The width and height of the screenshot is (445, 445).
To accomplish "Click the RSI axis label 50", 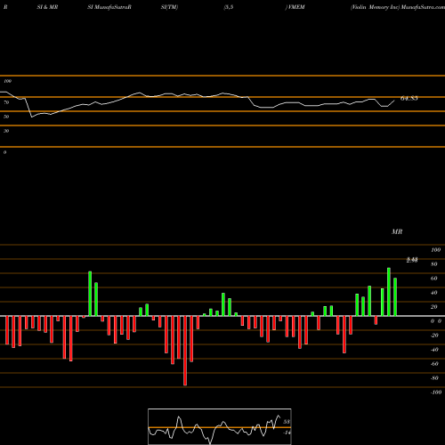I will tap(6, 117).
